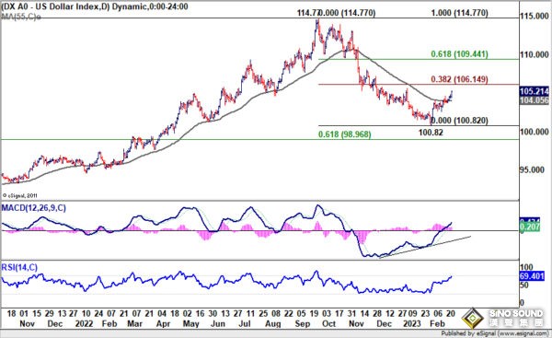Click the RSI value tag 69.401
The height and width of the screenshot is (338, 552).
tap(532, 276)
